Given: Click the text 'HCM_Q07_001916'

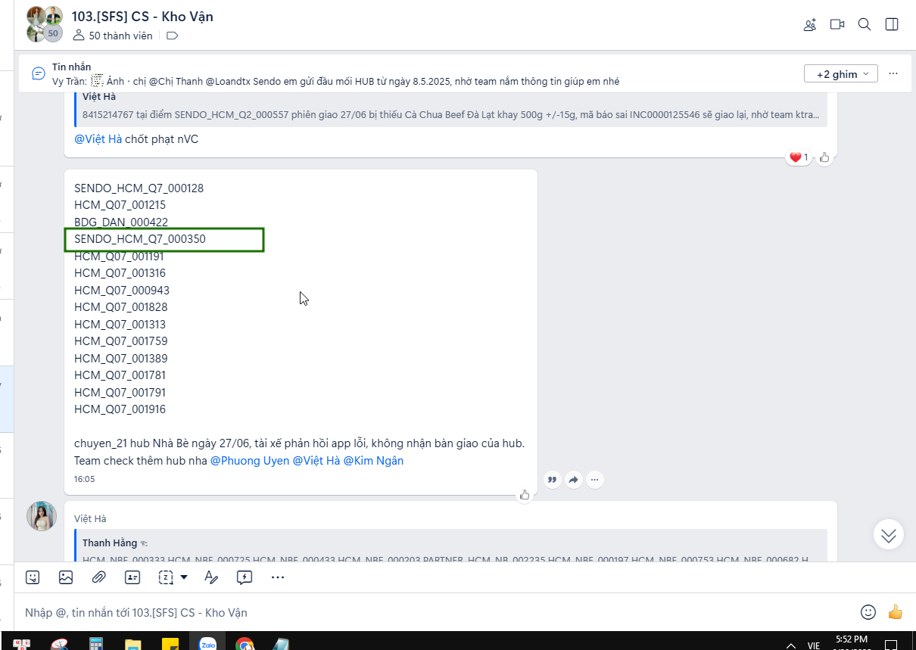Looking at the screenshot, I should (120, 409).
